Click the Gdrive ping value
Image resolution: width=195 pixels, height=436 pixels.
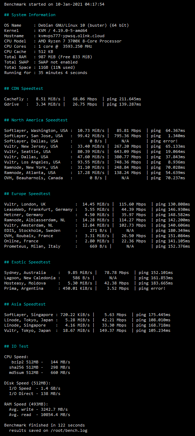click(x=124, y=104)
